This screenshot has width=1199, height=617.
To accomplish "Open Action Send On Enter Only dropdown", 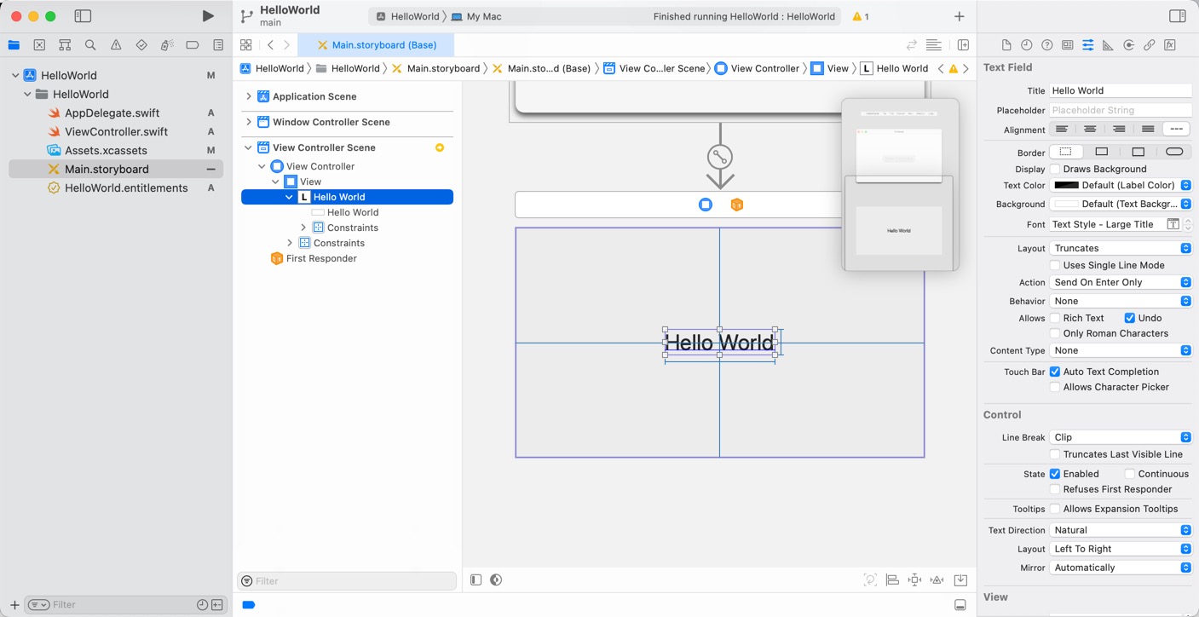I will click(1121, 282).
